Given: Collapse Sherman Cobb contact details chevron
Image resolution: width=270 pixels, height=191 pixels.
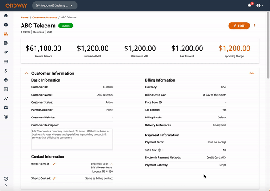Looking at the screenshot, I should 112,164.
